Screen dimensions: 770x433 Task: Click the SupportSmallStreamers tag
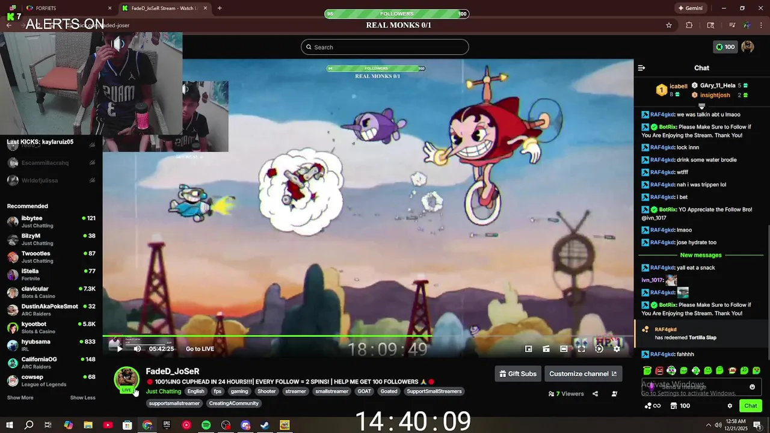click(434, 392)
